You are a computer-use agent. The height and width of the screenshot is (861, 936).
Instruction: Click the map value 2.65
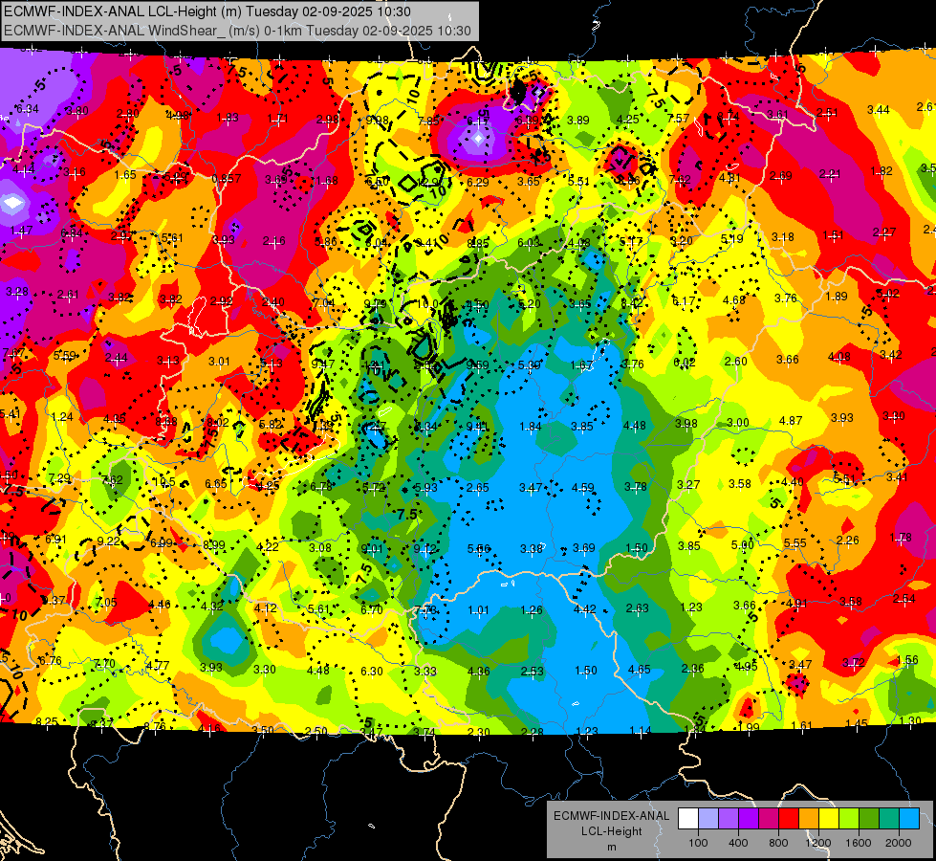478,488
